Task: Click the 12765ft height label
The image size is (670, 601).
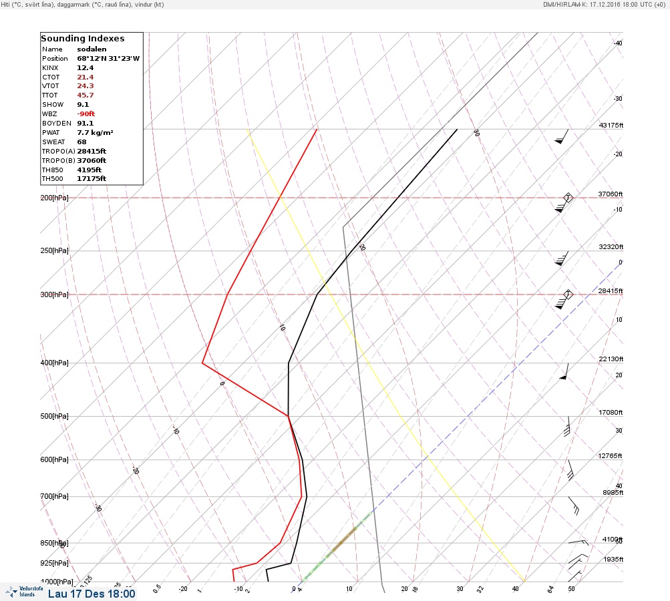Action: [x=610, y=456]
